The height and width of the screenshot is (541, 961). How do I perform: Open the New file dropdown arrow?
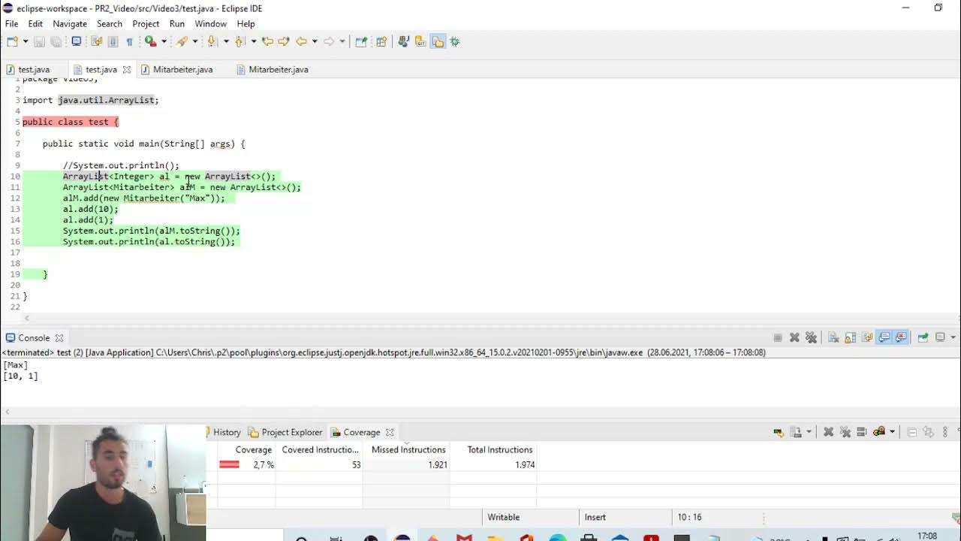[x=26, y=42]
